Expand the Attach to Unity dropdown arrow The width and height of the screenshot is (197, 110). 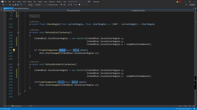click(x=59, y=5)
